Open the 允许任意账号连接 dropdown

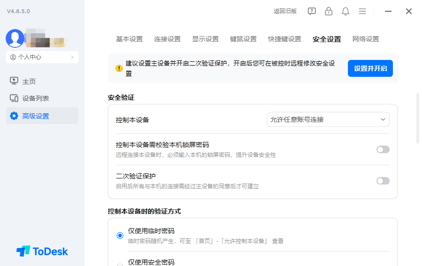tap(328, 119)
